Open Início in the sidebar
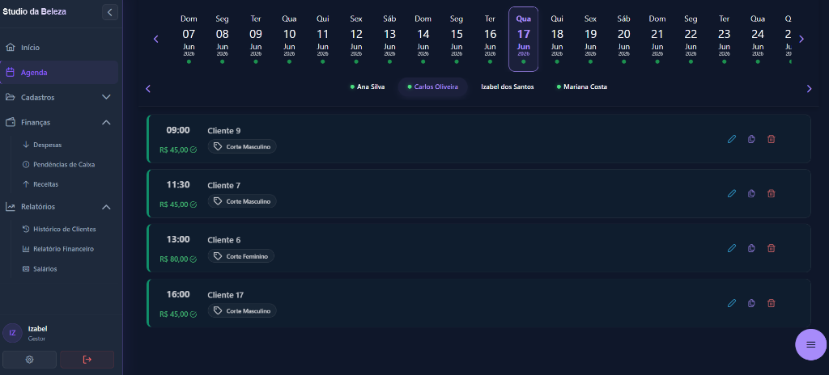 [58, 48]
